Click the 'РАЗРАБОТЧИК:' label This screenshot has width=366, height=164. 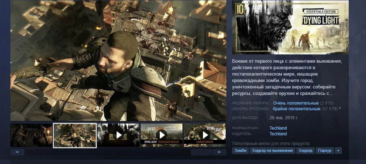(x=245, y=128)
